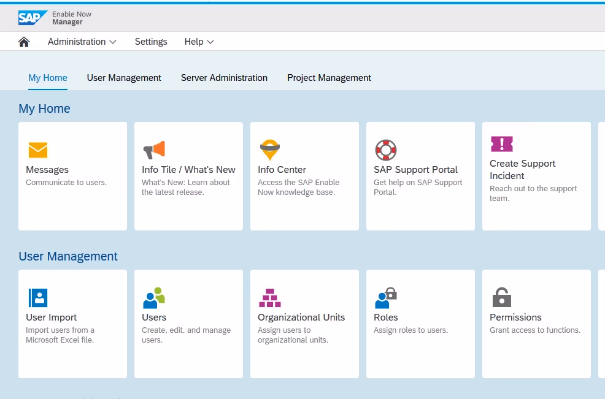
Task: Click the Organizational Units blocks icon
Action: tap(270, 298)
